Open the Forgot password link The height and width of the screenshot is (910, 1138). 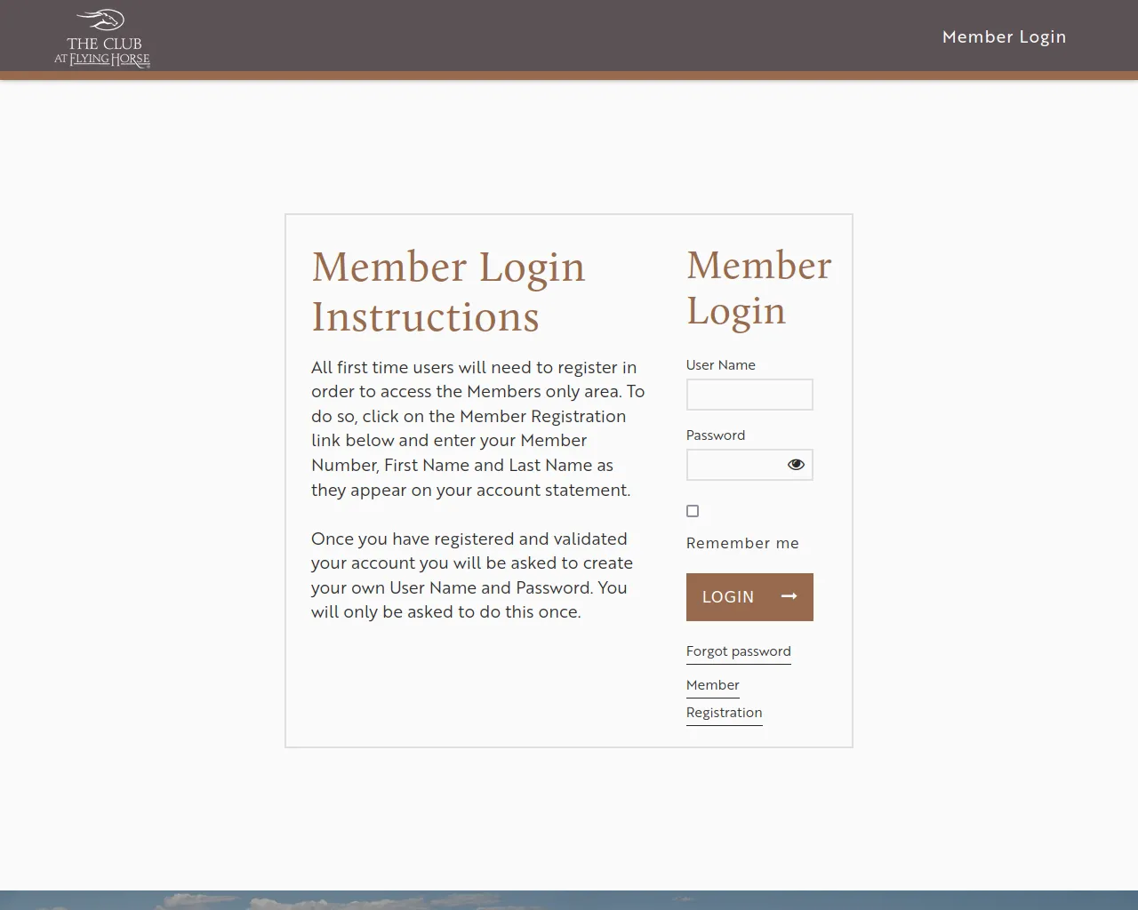tap(738, 651)
